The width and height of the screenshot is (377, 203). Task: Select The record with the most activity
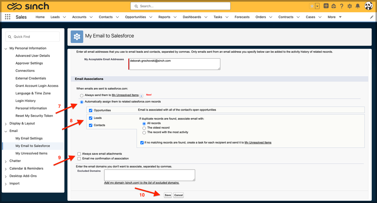click(144, 133)
